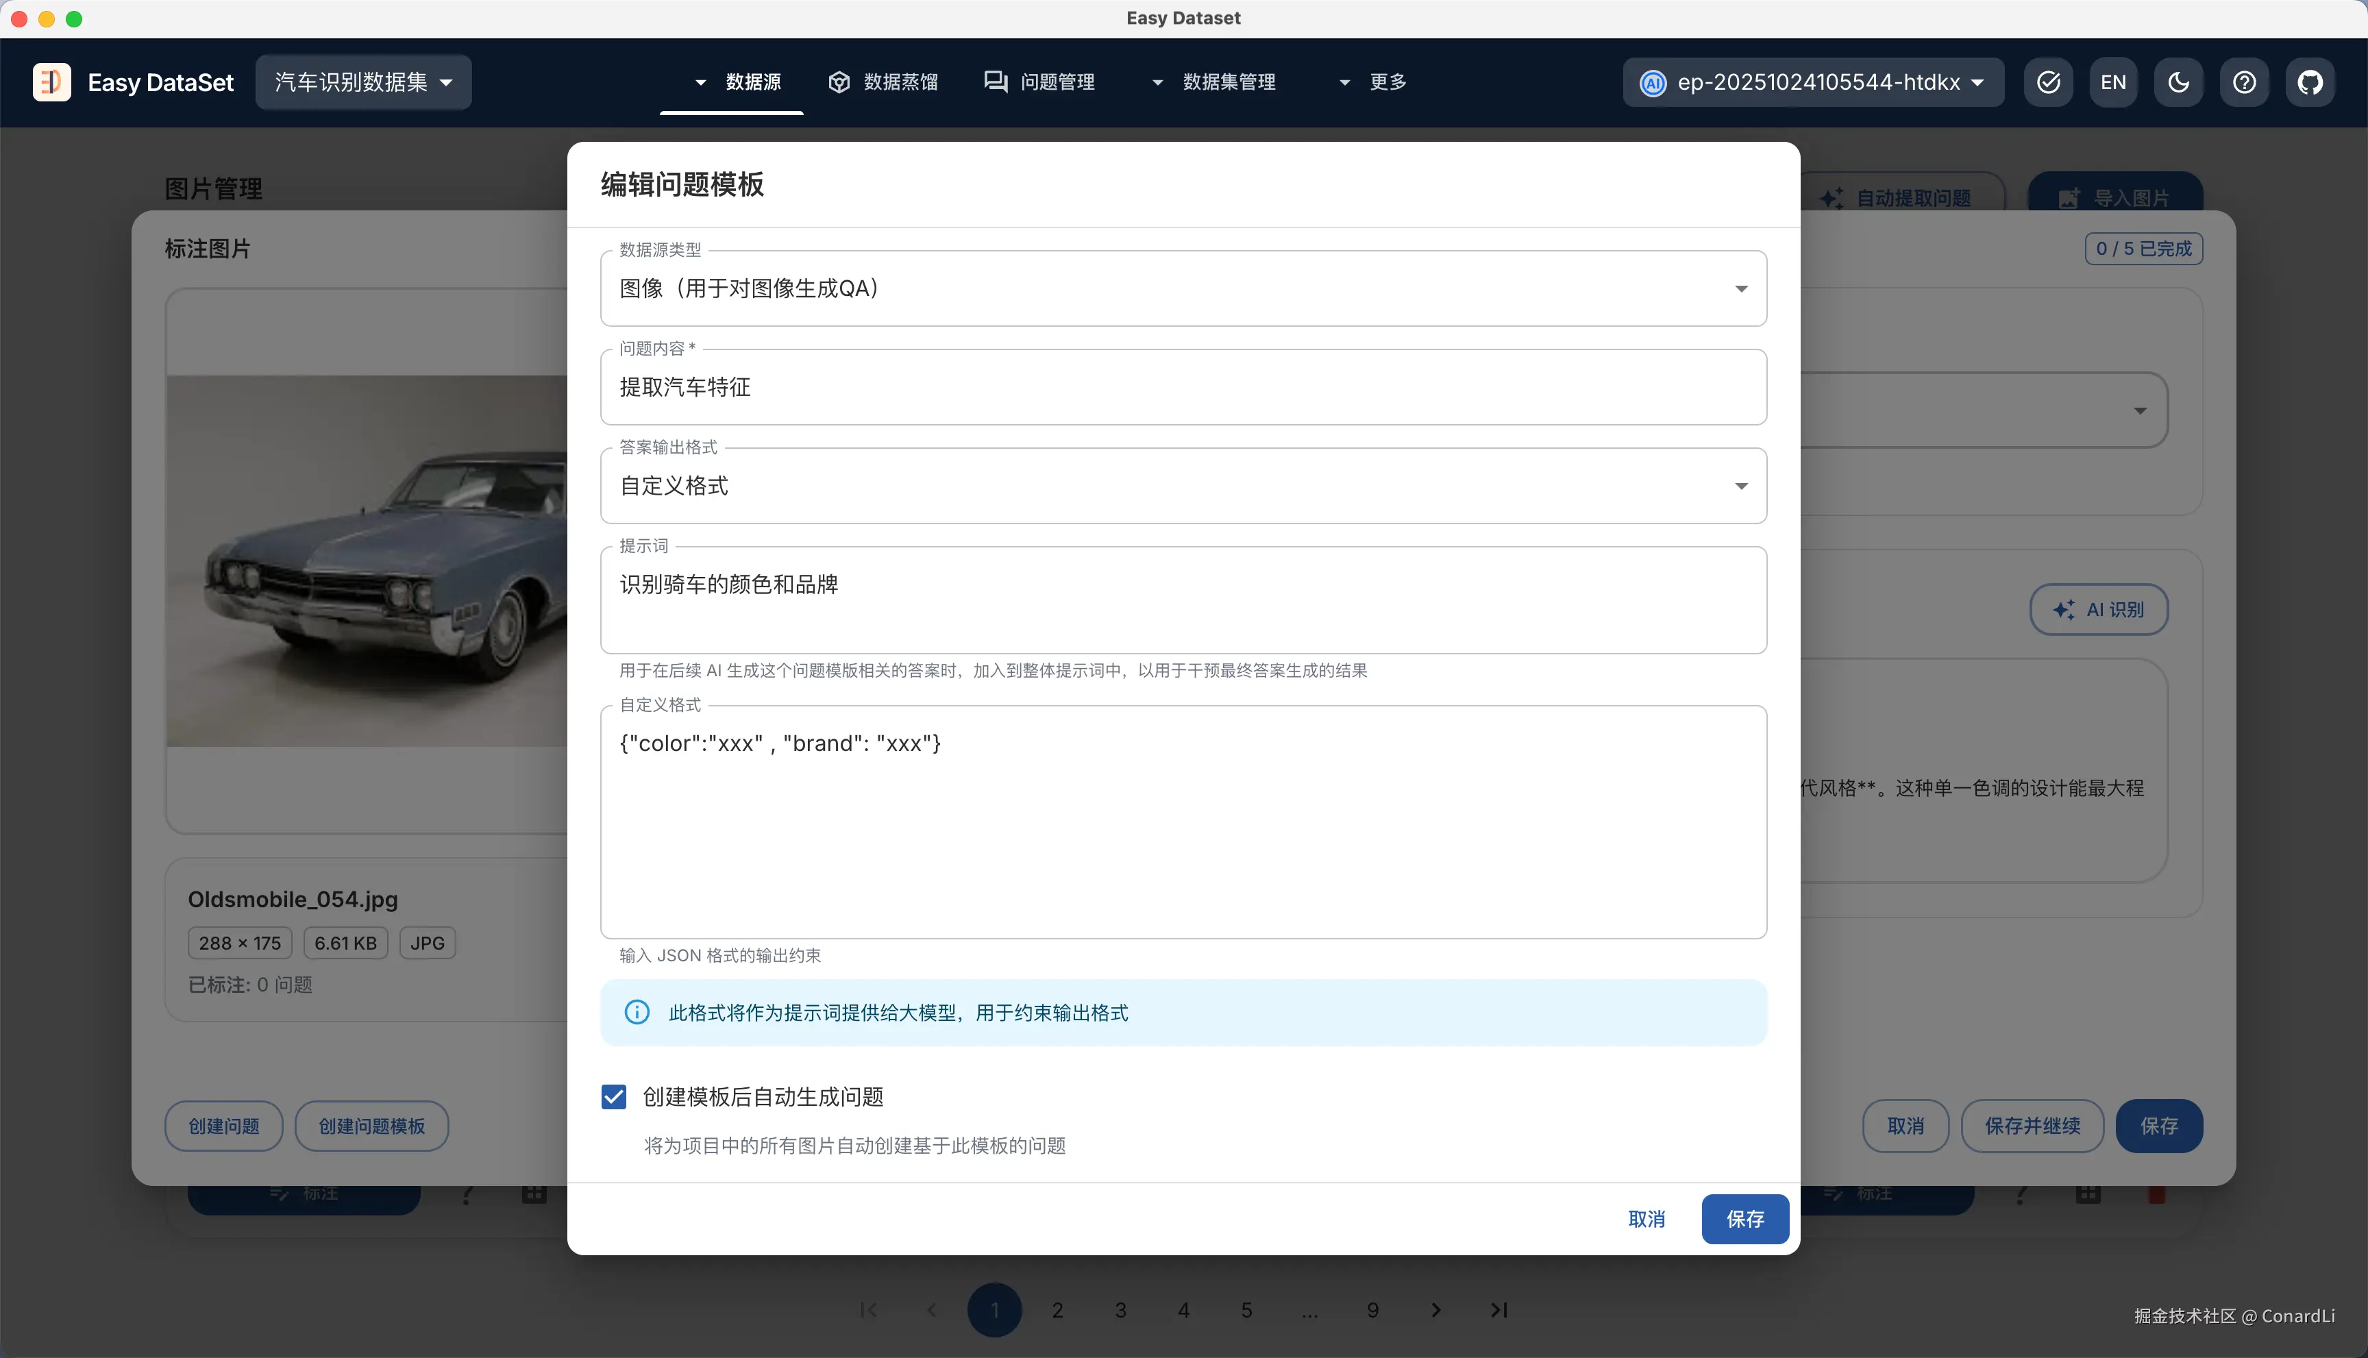Click 取消 in the template dialog
This screenshot has width=2368, height=1358.
click(x=1646, y=1218)
